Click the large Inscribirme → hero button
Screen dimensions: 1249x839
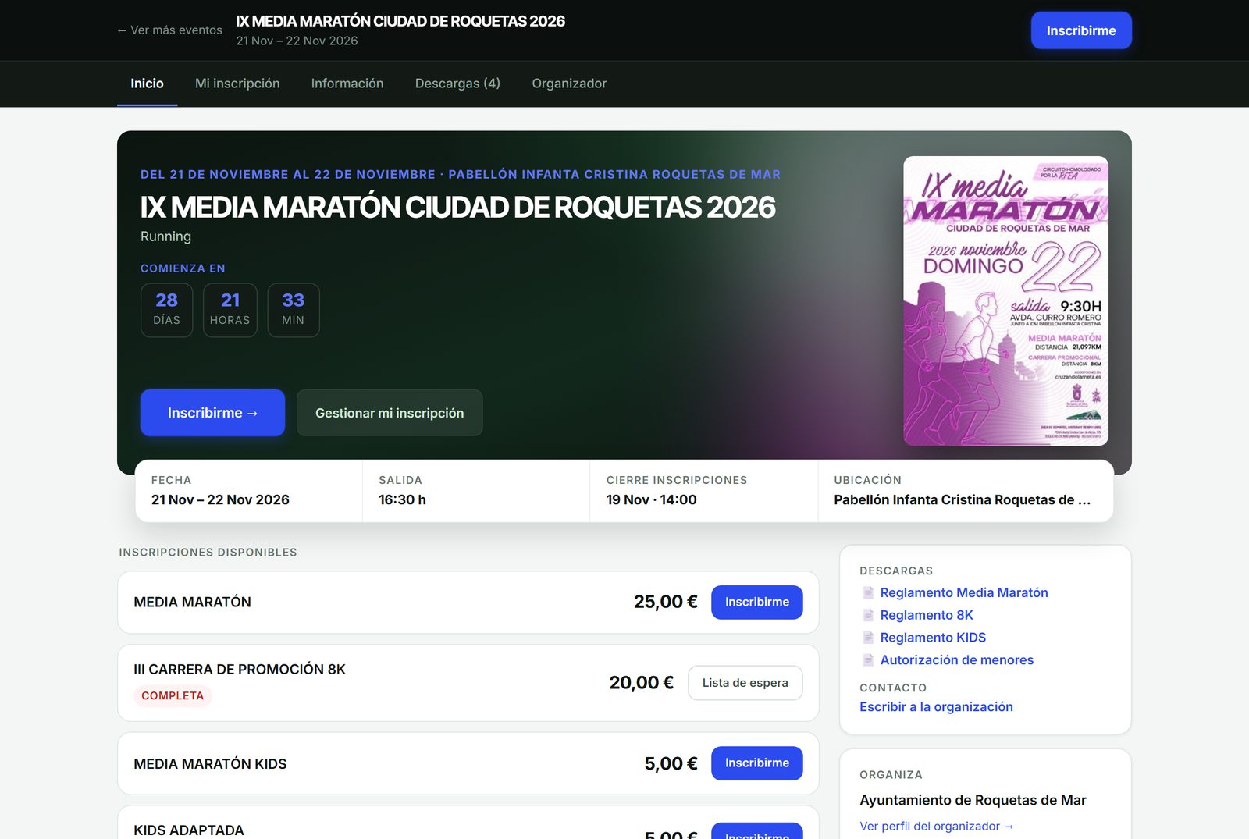point(212,413)
